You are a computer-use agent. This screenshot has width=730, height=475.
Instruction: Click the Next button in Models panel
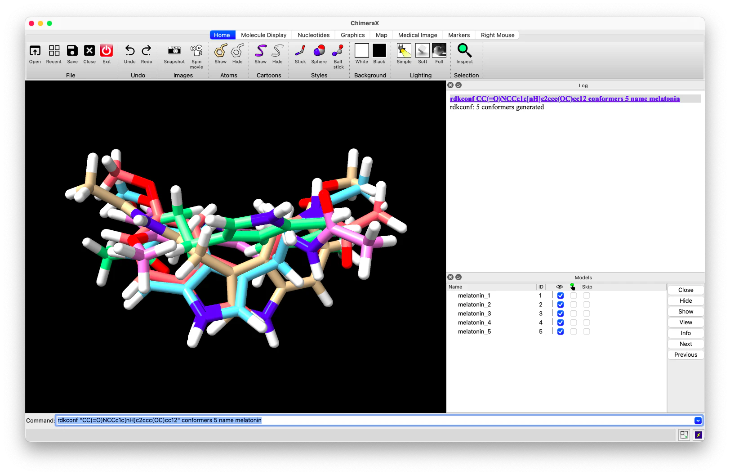pos(686,344)
